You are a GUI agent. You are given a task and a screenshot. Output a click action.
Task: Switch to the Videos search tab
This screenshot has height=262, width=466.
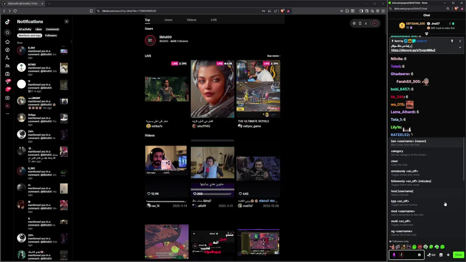(191, 20)
